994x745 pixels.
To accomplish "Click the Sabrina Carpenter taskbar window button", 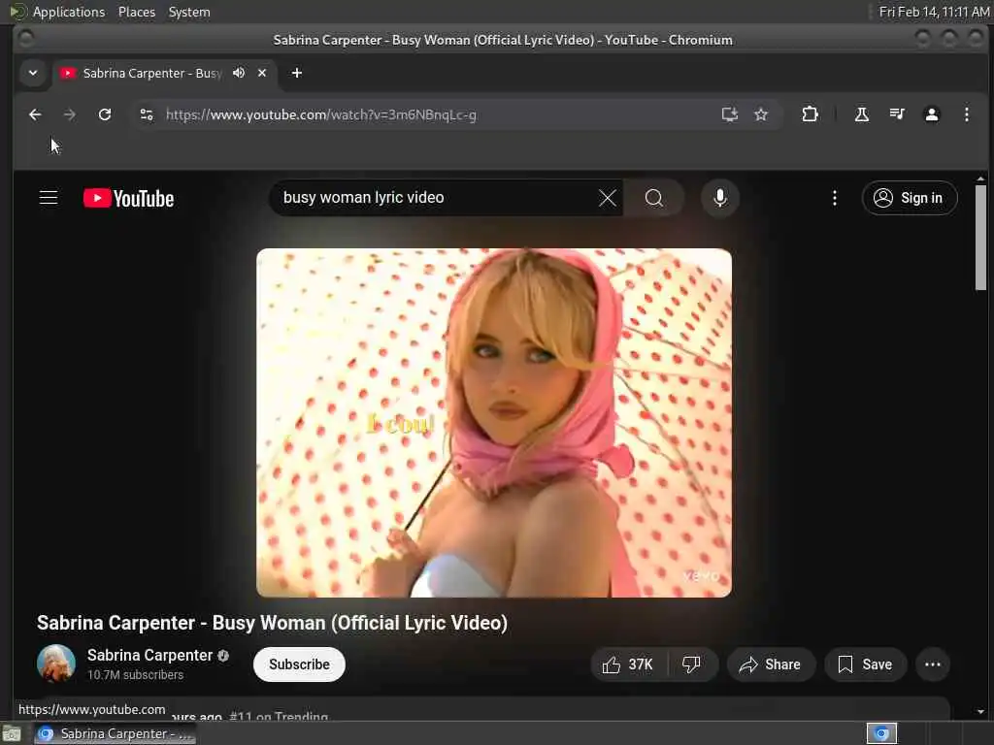I will (x=115, y=733).
